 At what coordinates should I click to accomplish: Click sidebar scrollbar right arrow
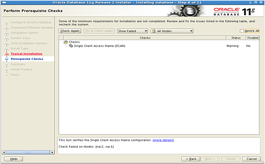coord(52,153)
